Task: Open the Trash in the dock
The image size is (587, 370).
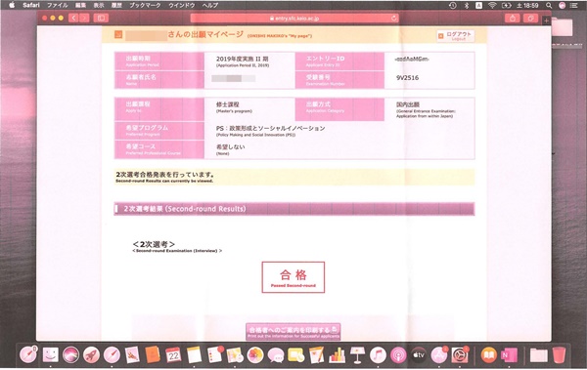Action: 559,354
